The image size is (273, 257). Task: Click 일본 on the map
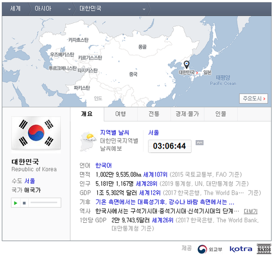coord(207,72)
